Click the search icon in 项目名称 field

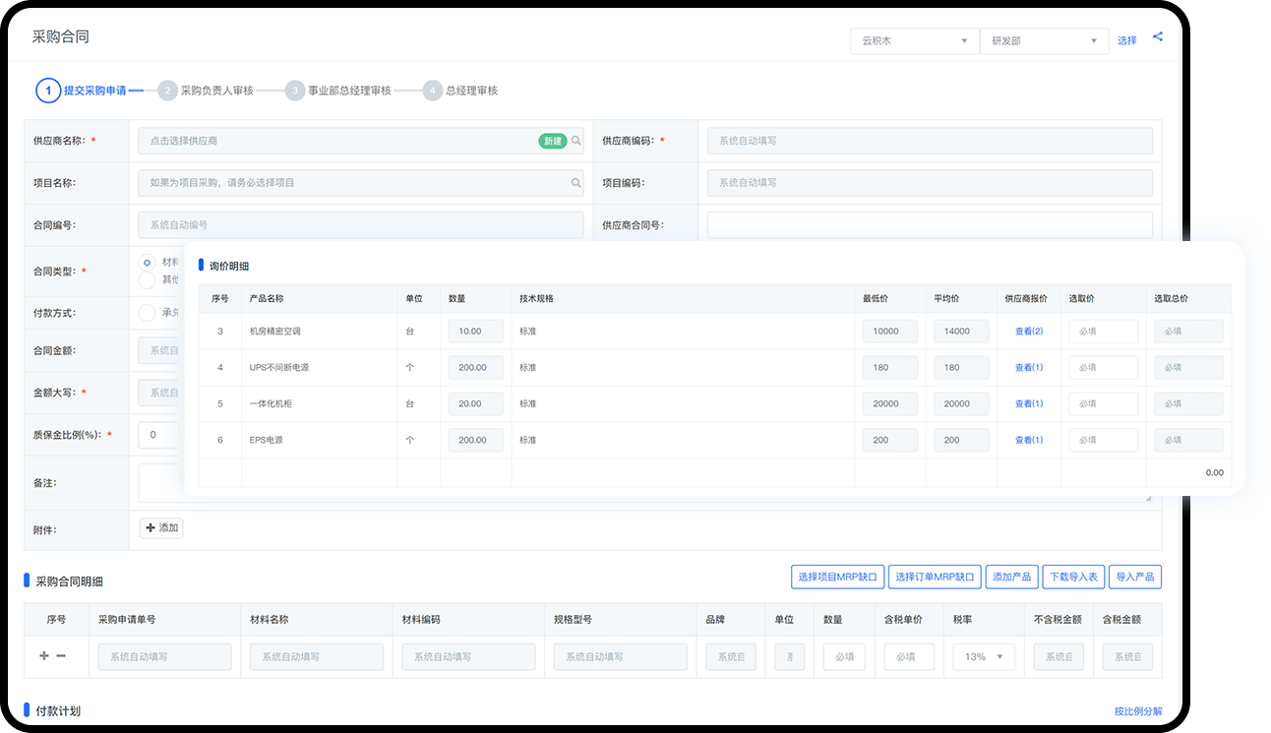coord(576,183)
